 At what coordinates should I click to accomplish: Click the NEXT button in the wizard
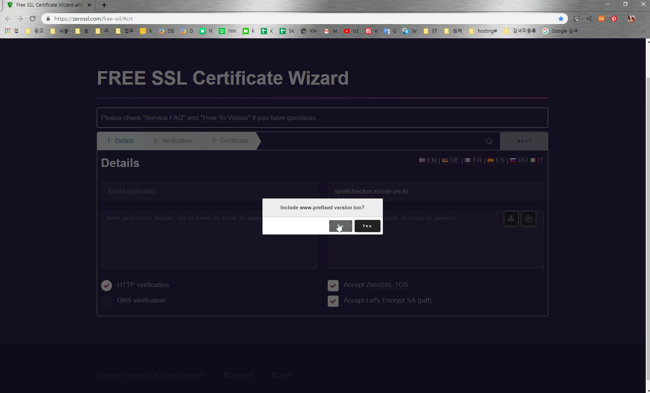point(524,141)
